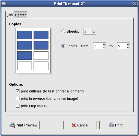
Task: Close the Print dialog window
Action: click(x=135, y=4)
